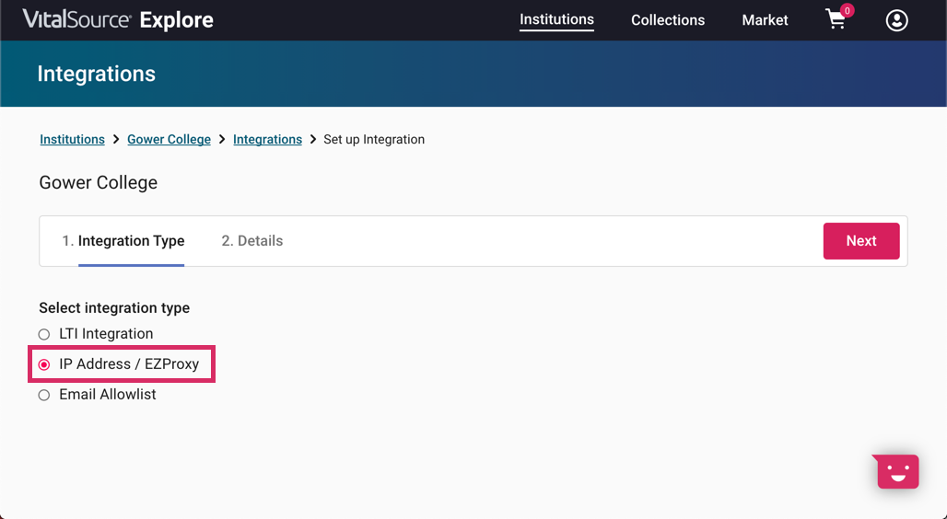The width and height of the screenshot is (947, 519).
Task: Go to Institutions in top navigation
Action: 556,19
